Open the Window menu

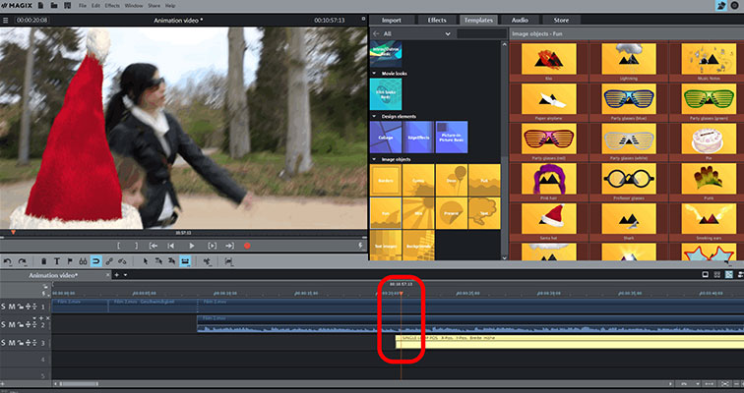tap(135, 6)
